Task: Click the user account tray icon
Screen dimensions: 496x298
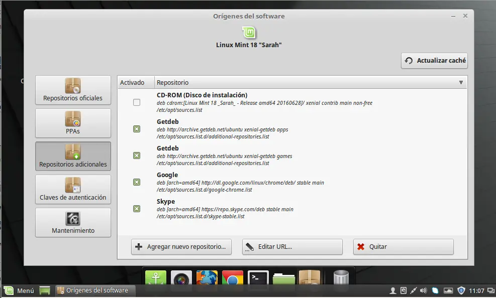Action: (x=392, y=290)
